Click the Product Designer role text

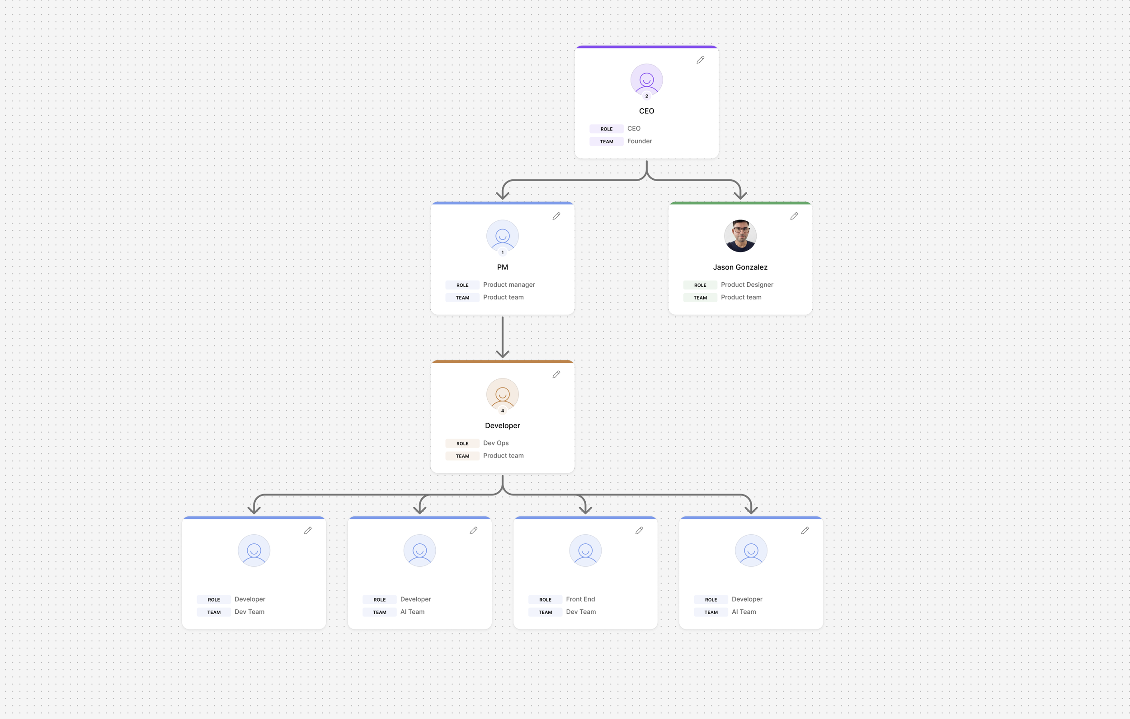coord(747,285)
